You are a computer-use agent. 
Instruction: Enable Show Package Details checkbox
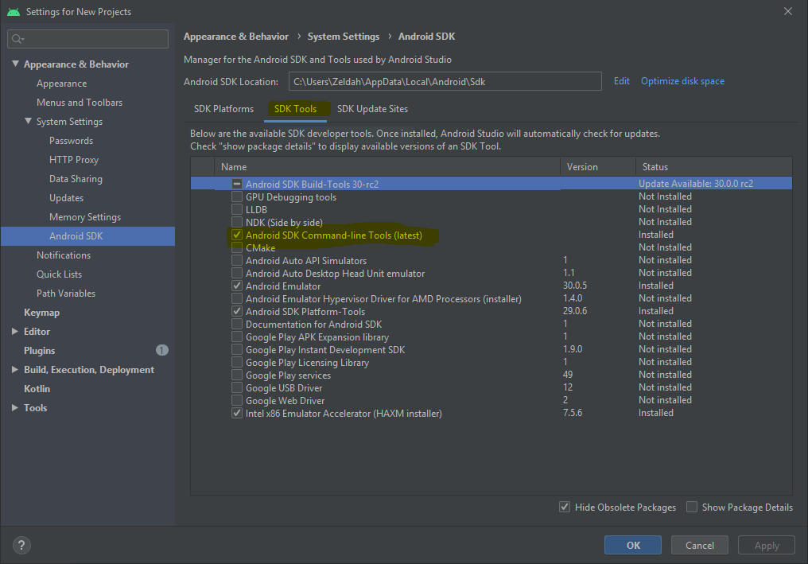point(692,507)
